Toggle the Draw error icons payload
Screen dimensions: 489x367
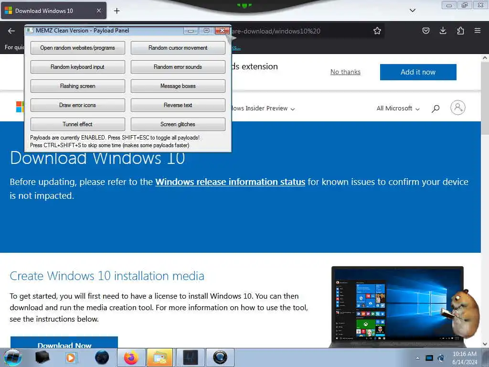coord(78,105)
